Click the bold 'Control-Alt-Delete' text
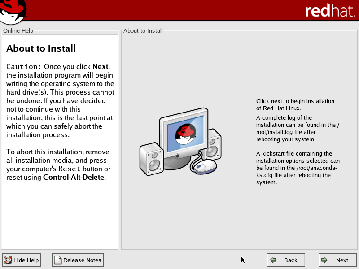359x269 pixels. pos(74,177)
